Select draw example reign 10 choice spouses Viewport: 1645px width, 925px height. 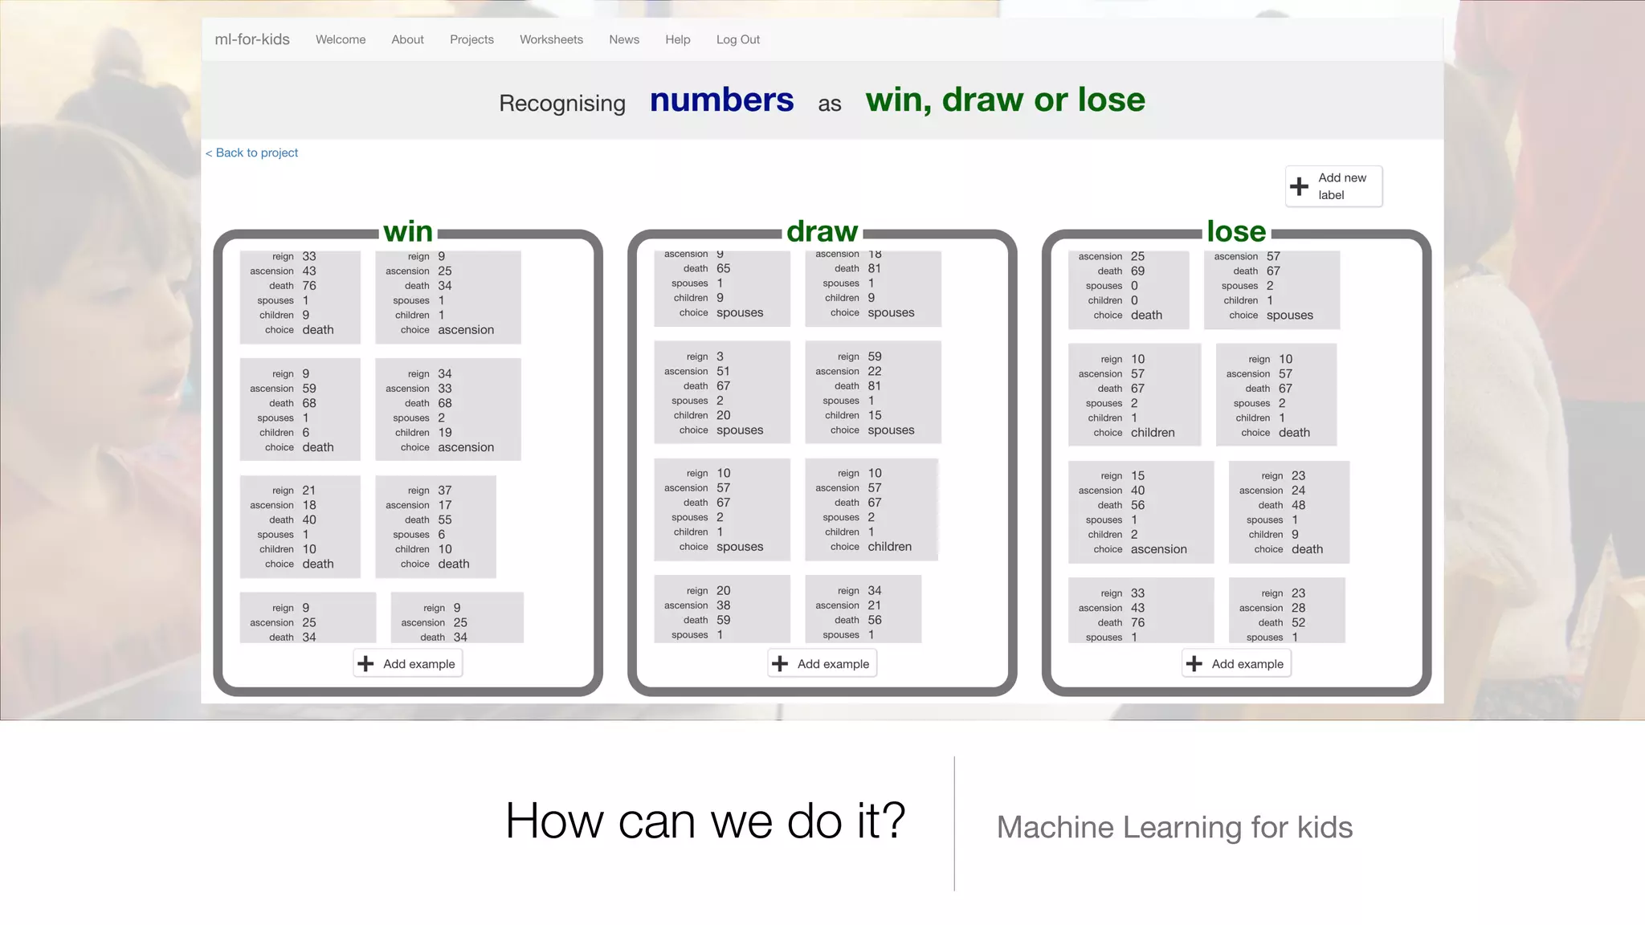click(x=722, y=510)
